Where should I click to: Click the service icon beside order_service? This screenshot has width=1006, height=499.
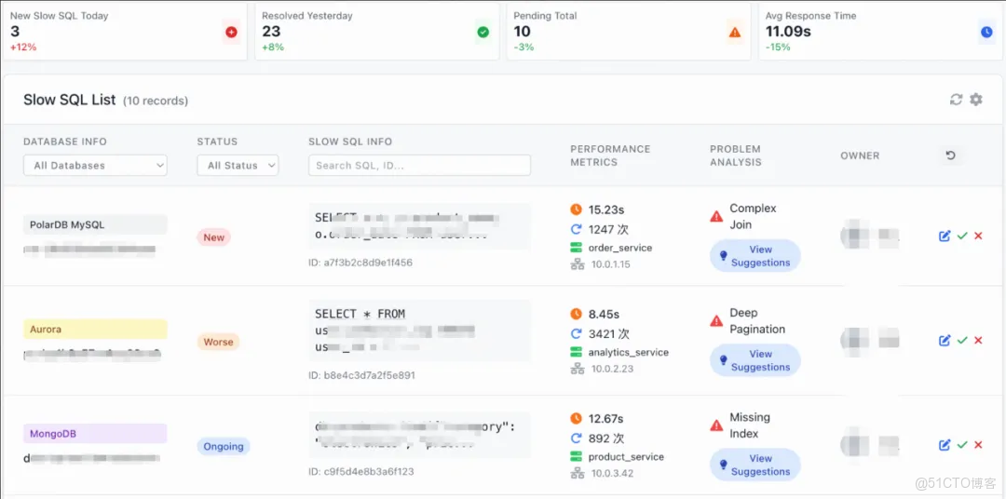pyautogui.click(x=577, y=248)
